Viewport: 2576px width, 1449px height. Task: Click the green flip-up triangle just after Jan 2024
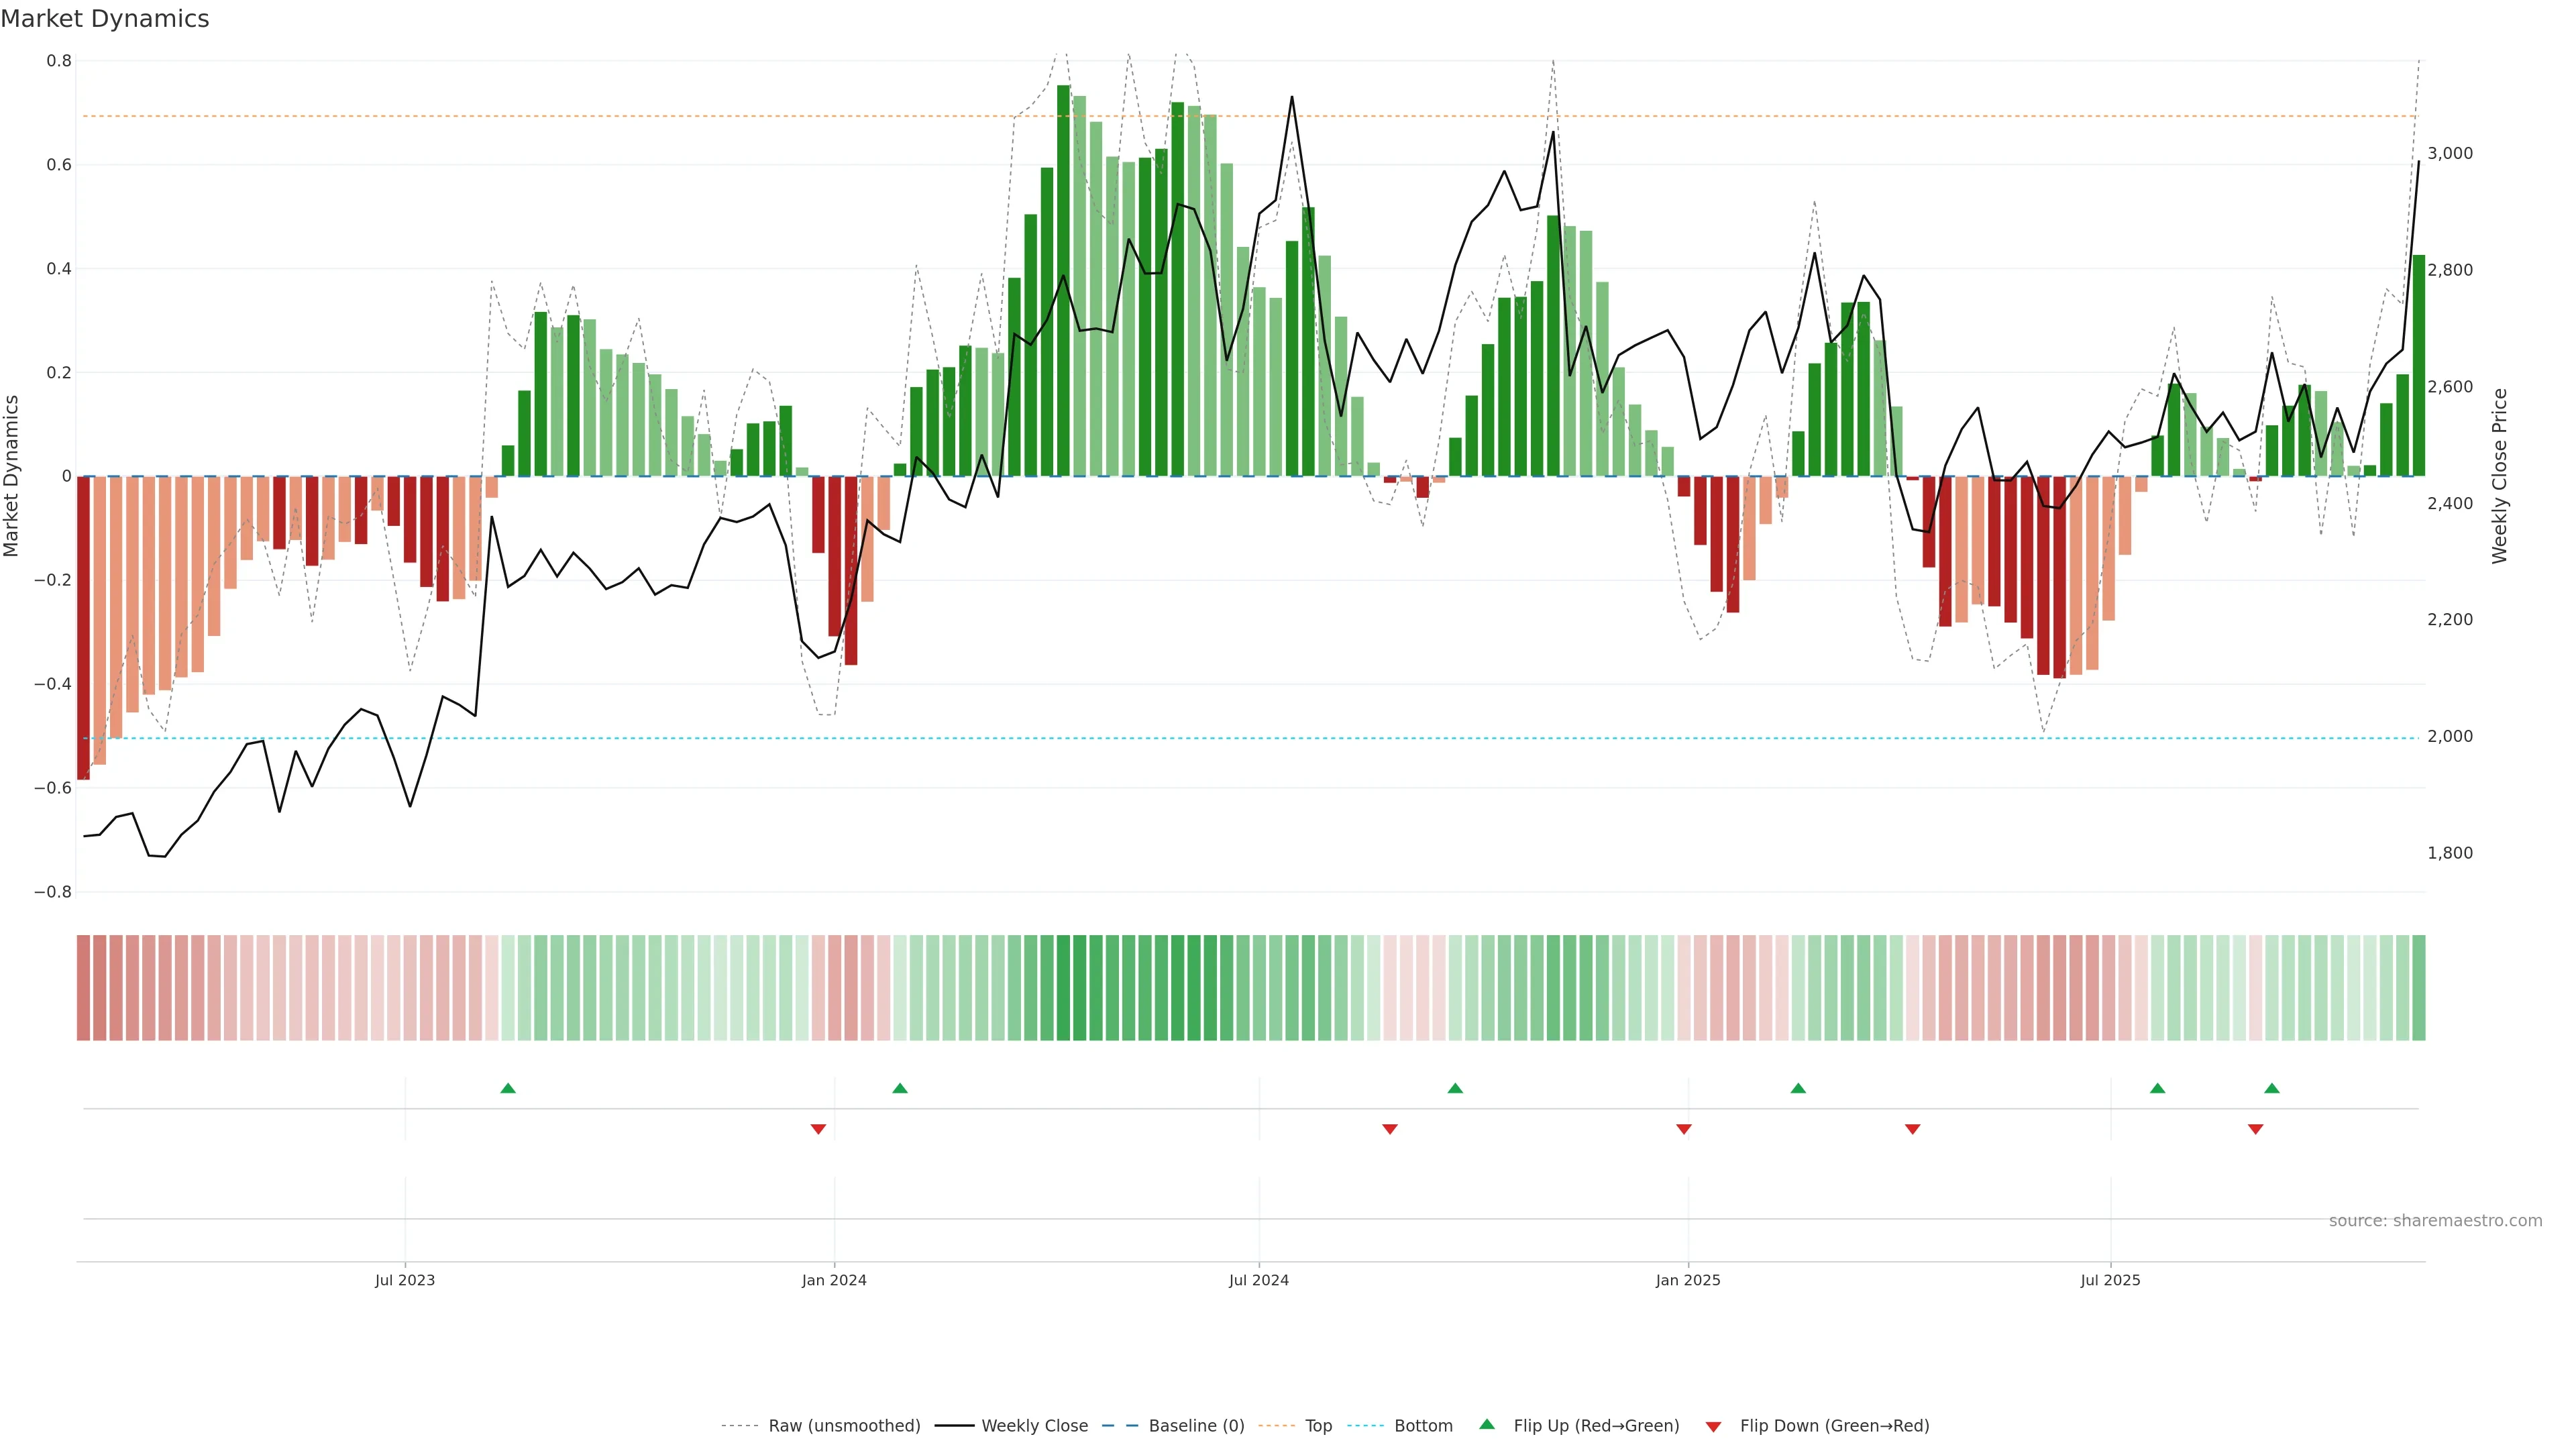point(900,1088)
